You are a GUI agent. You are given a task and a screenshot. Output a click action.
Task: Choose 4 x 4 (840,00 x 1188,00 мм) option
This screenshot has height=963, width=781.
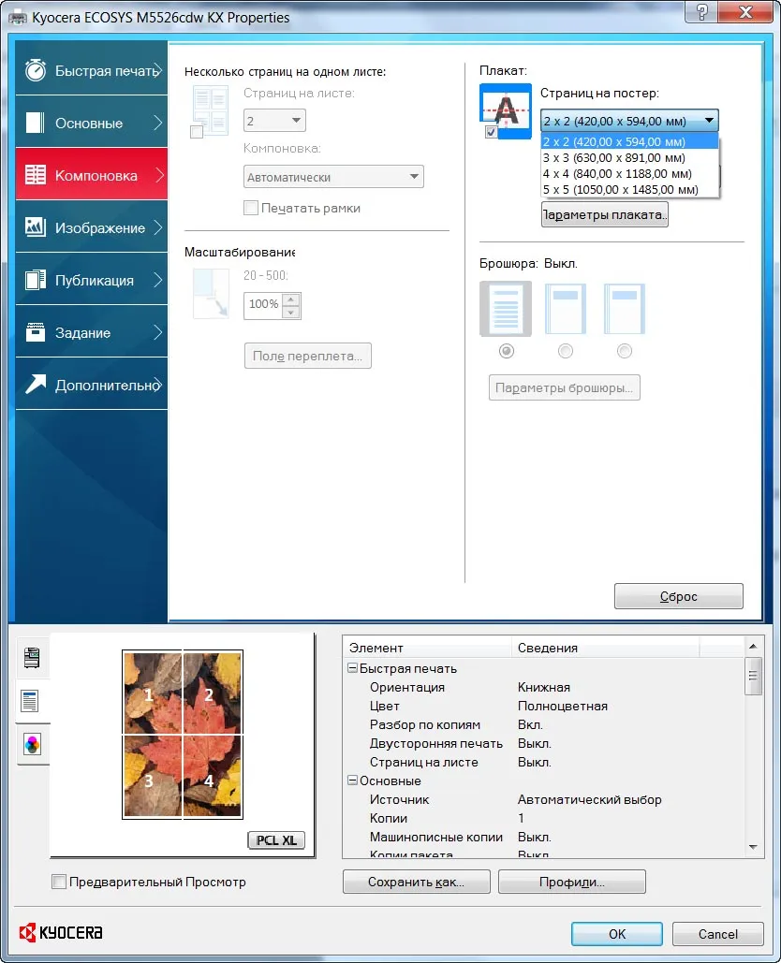[629, 174]
